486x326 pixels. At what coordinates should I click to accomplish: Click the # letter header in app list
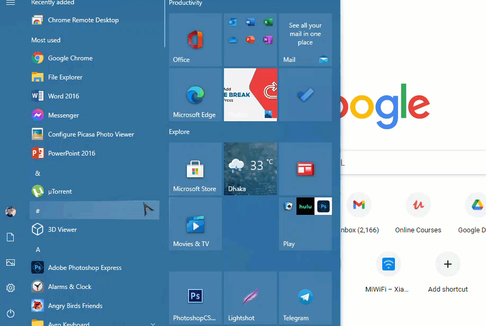click(x=95, y=211)
